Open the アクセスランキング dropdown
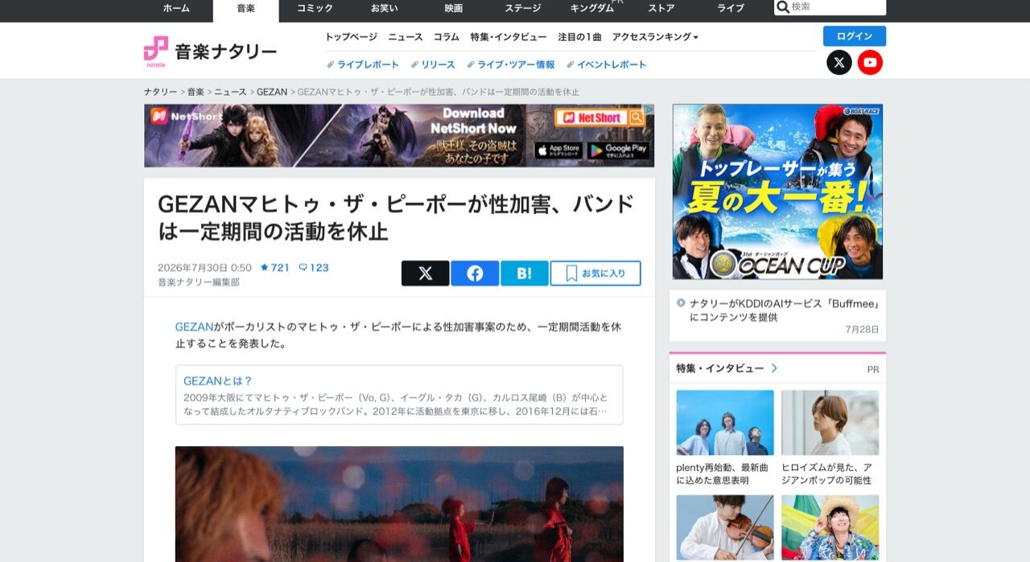Screen dimensions: 1030x562 click(655, 37)
